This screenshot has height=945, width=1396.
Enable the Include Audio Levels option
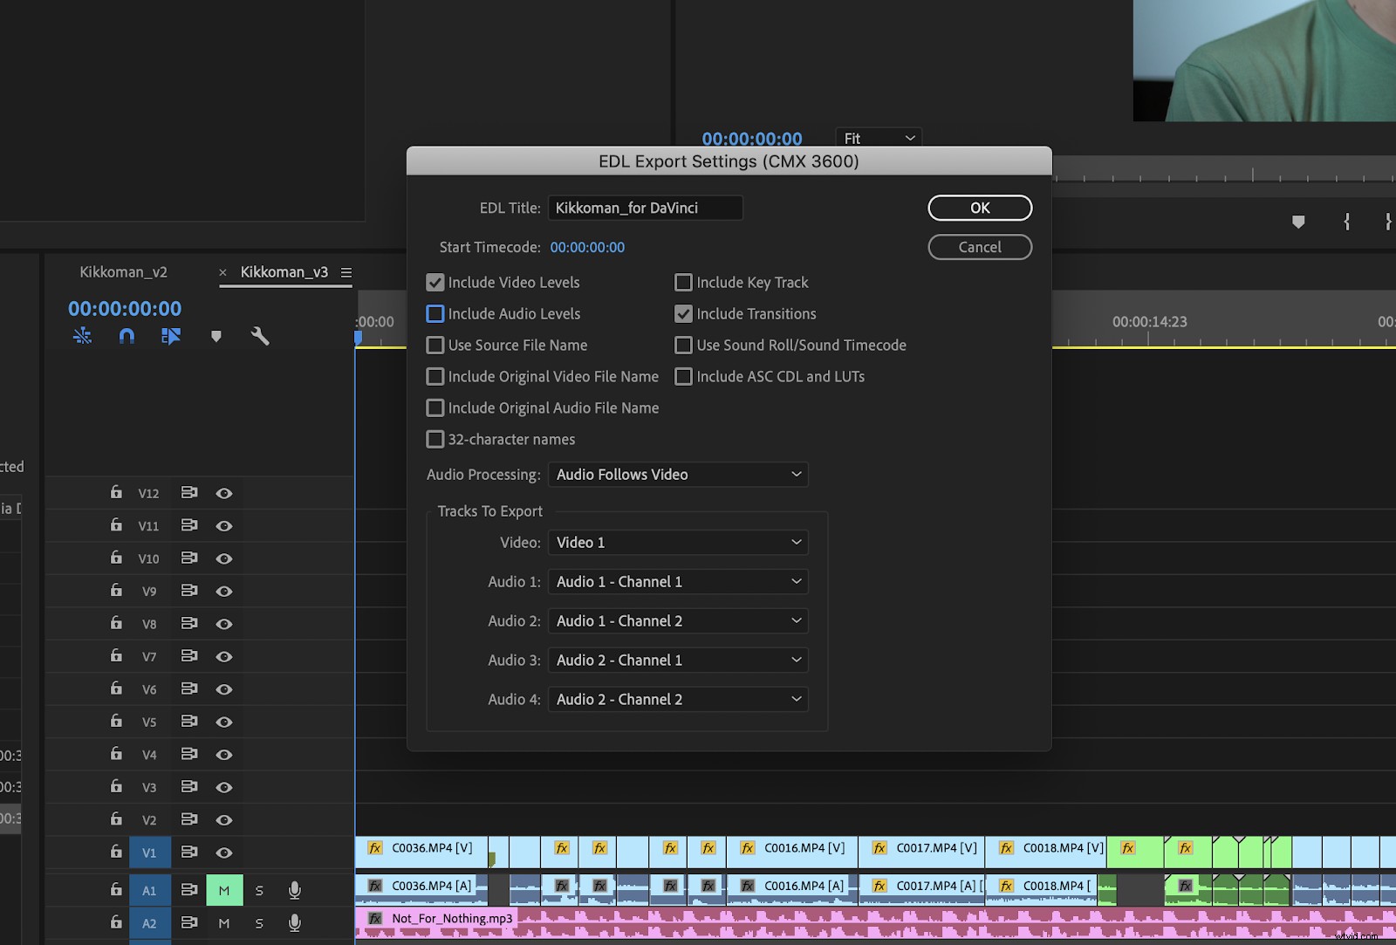[435, 313]
